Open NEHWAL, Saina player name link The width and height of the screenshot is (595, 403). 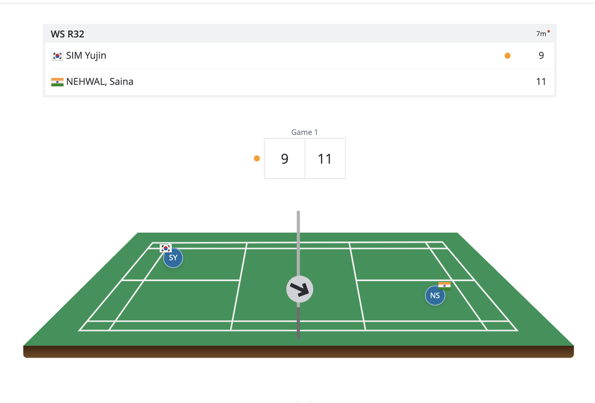tap(100, 82)
